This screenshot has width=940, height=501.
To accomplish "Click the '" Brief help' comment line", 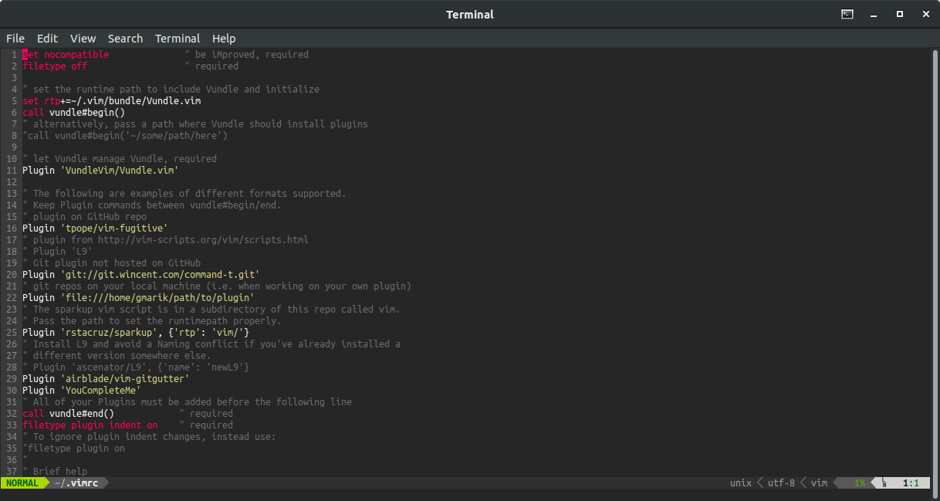I will tap(55, 472).
